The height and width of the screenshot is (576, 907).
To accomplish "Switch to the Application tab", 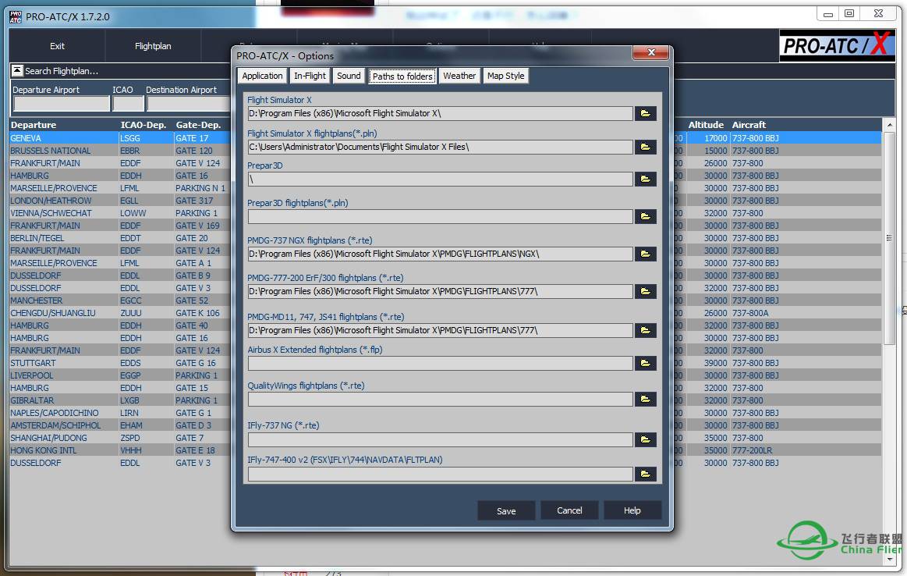I will point(262,76).
